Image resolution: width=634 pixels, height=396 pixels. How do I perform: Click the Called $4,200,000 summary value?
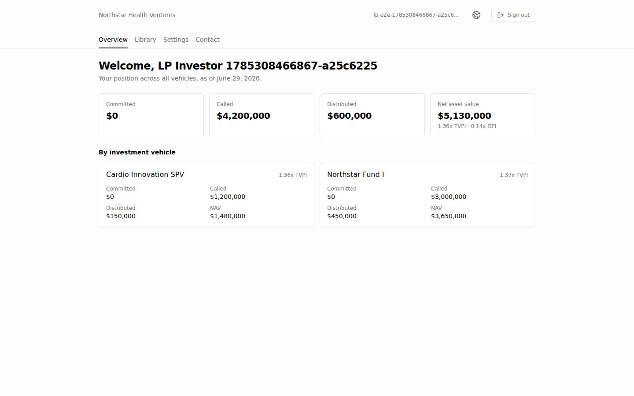coord(243,116)
